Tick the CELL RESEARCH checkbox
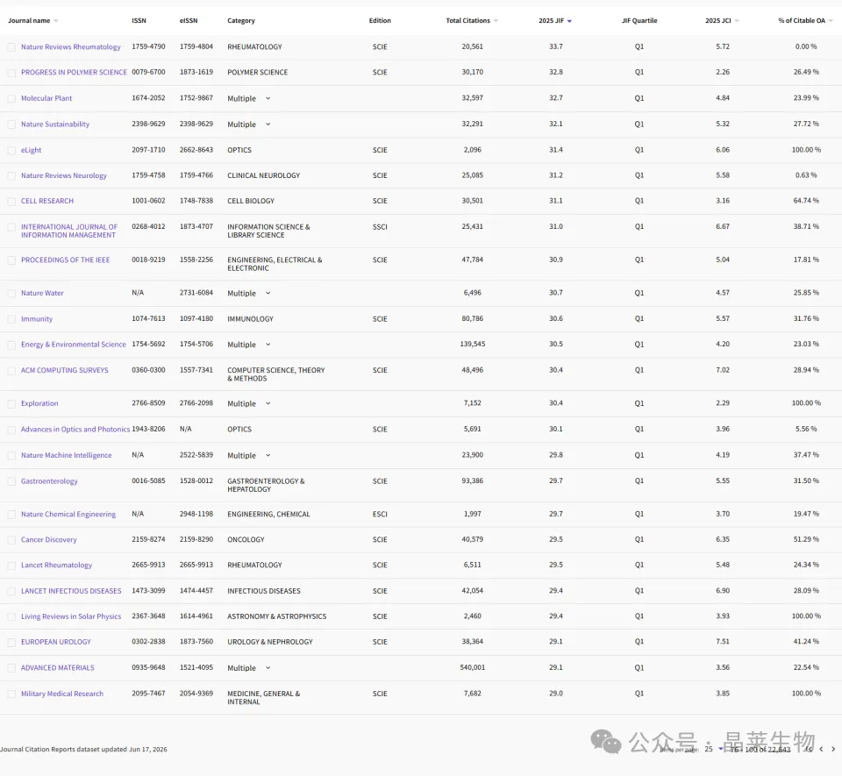This screenshot has width=842, height=776. (11, 202)
